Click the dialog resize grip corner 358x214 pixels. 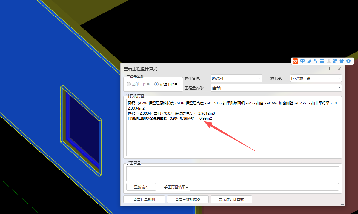point(342,204)
